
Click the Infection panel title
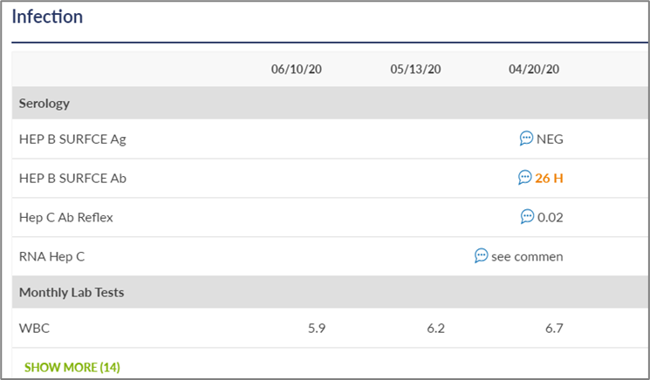47,17
